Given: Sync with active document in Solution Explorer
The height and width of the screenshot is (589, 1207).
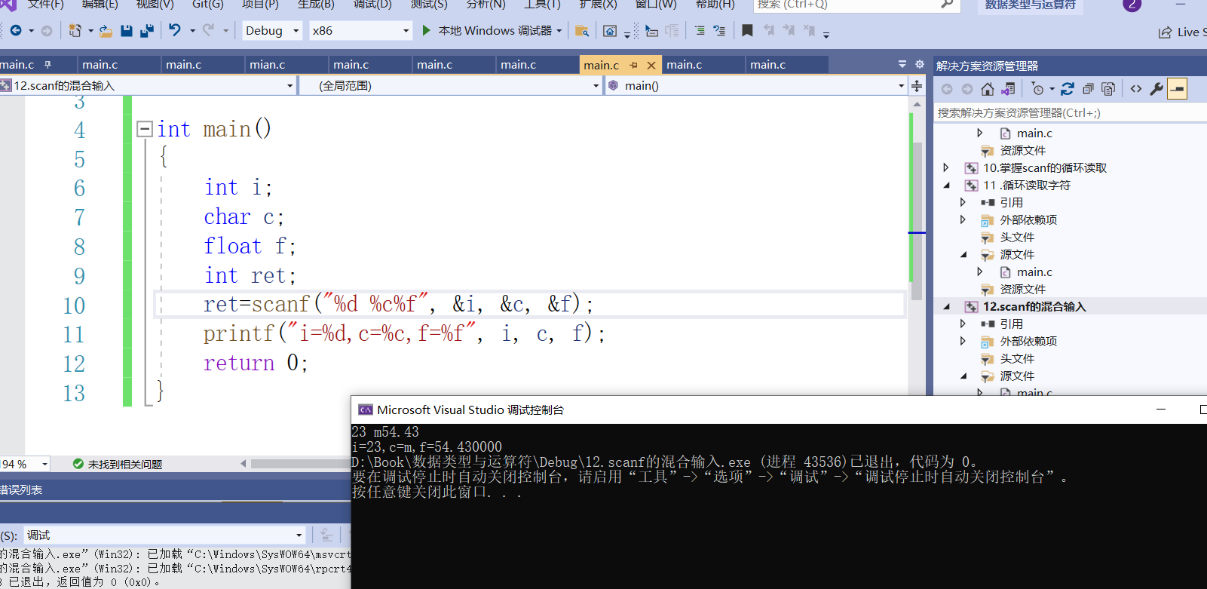Looking at the screenshot, I should click(x=1068, y=89).
